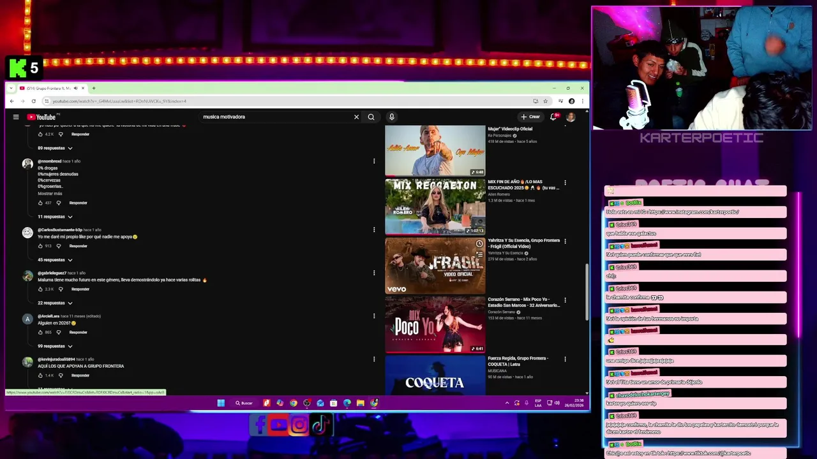
Task: Reply to @nnombrexd's comment
Action: pyautogui.click(x=78, y=203)
